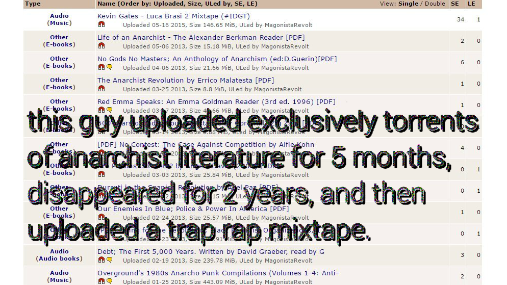Select Single view mode

(408, 4)
